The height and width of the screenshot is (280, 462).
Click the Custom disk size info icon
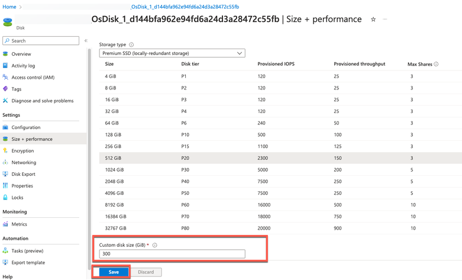(154, 245)
